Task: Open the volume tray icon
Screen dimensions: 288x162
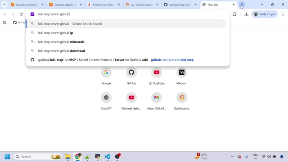Action: tap(269, 157)
